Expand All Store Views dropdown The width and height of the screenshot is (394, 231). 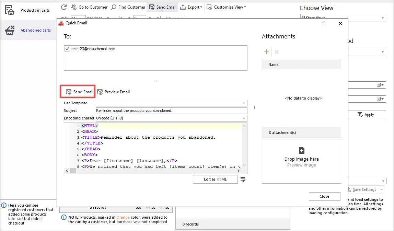point(382,18)
